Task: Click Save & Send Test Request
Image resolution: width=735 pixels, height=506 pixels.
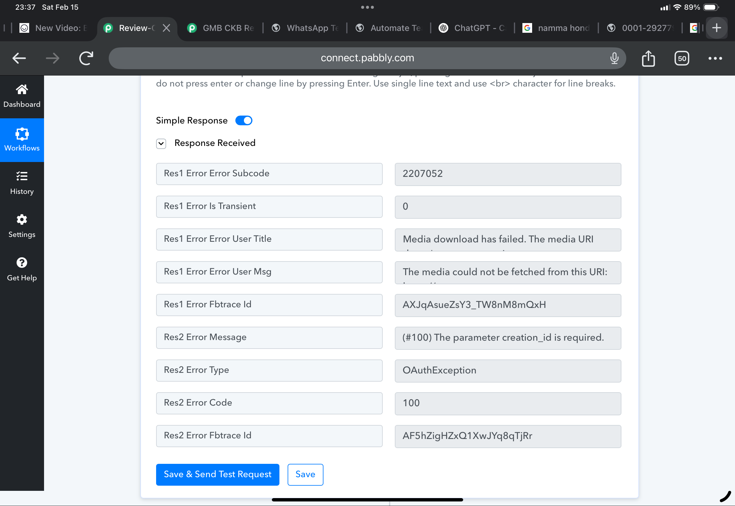Action: tap(217, 474)
